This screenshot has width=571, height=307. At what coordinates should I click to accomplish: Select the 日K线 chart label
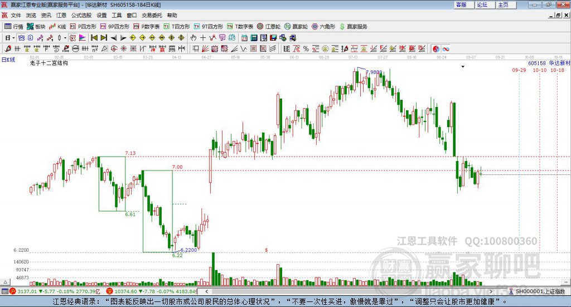pyautogui.click(x=8, y=60)
